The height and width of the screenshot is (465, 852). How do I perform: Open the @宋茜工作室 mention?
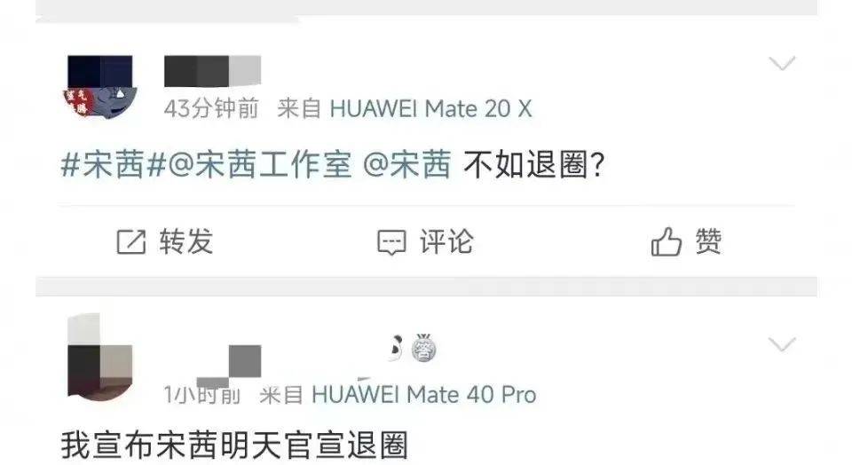[259, 164]
